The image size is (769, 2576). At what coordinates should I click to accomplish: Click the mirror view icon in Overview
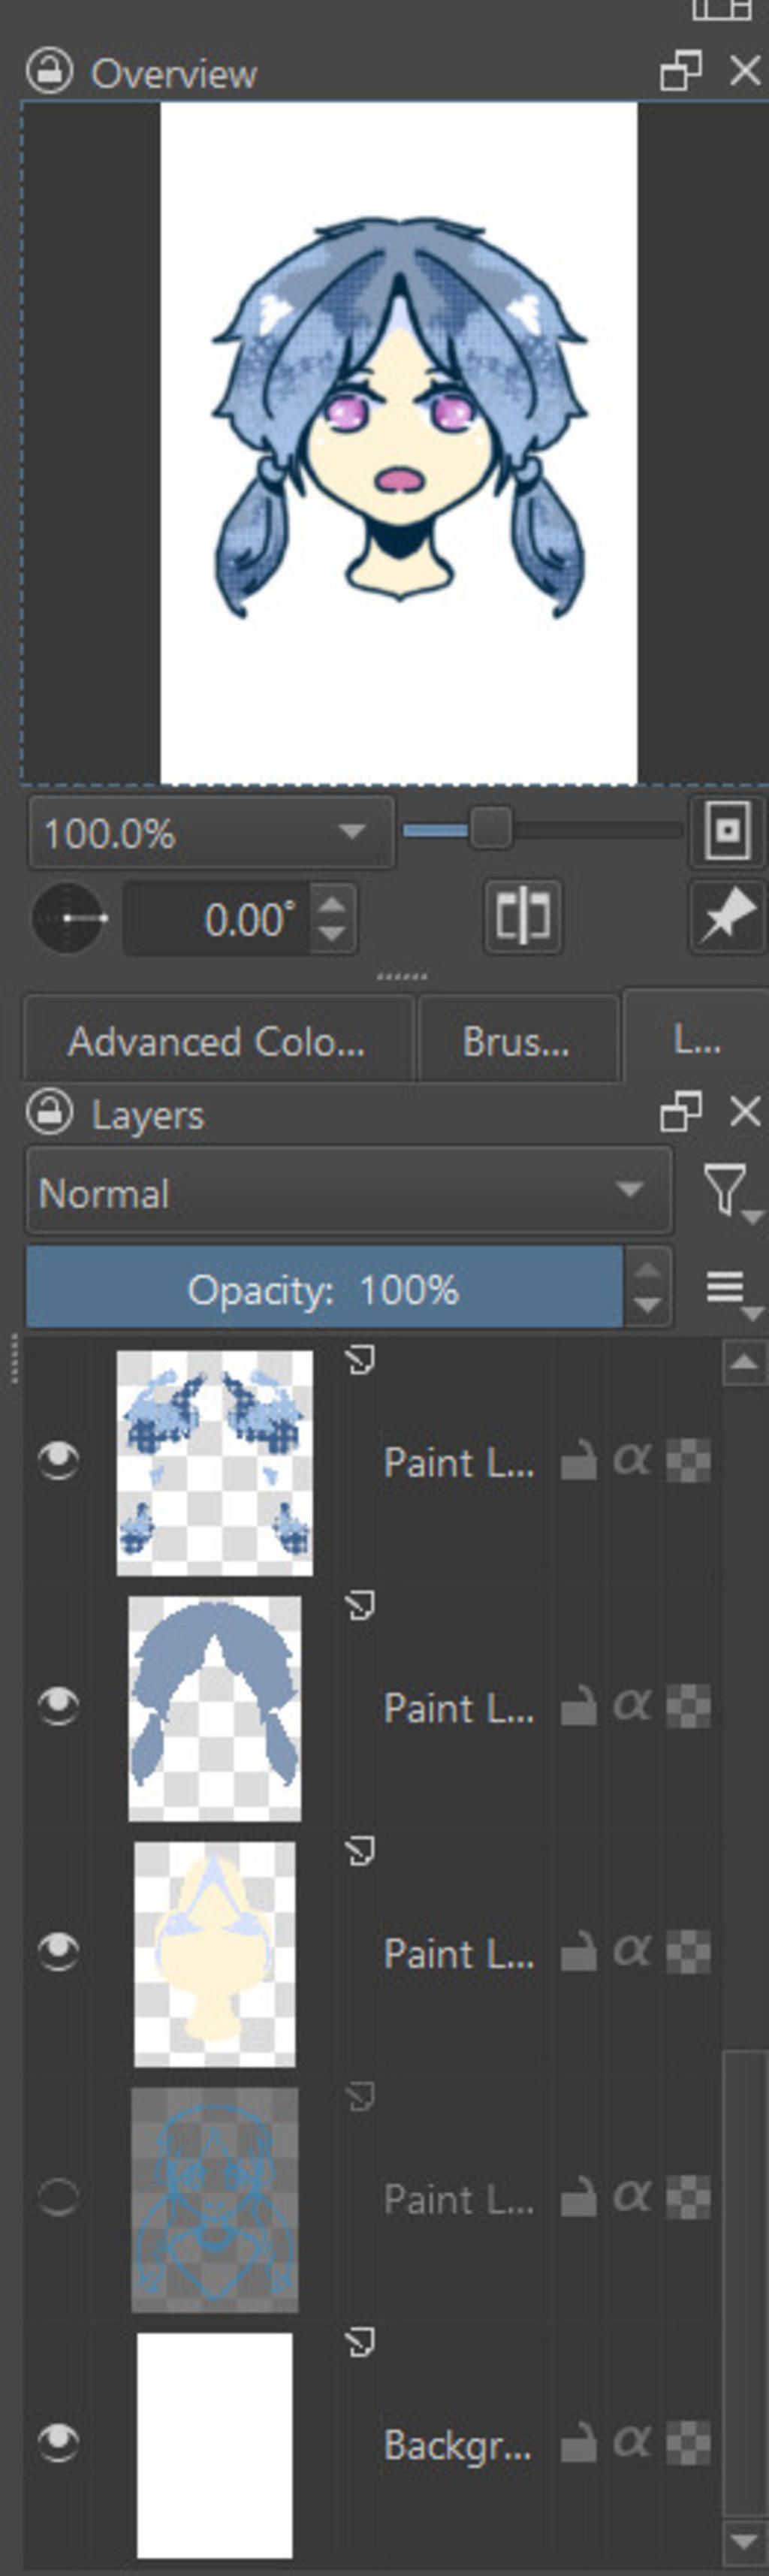click(x=522, y=915)
